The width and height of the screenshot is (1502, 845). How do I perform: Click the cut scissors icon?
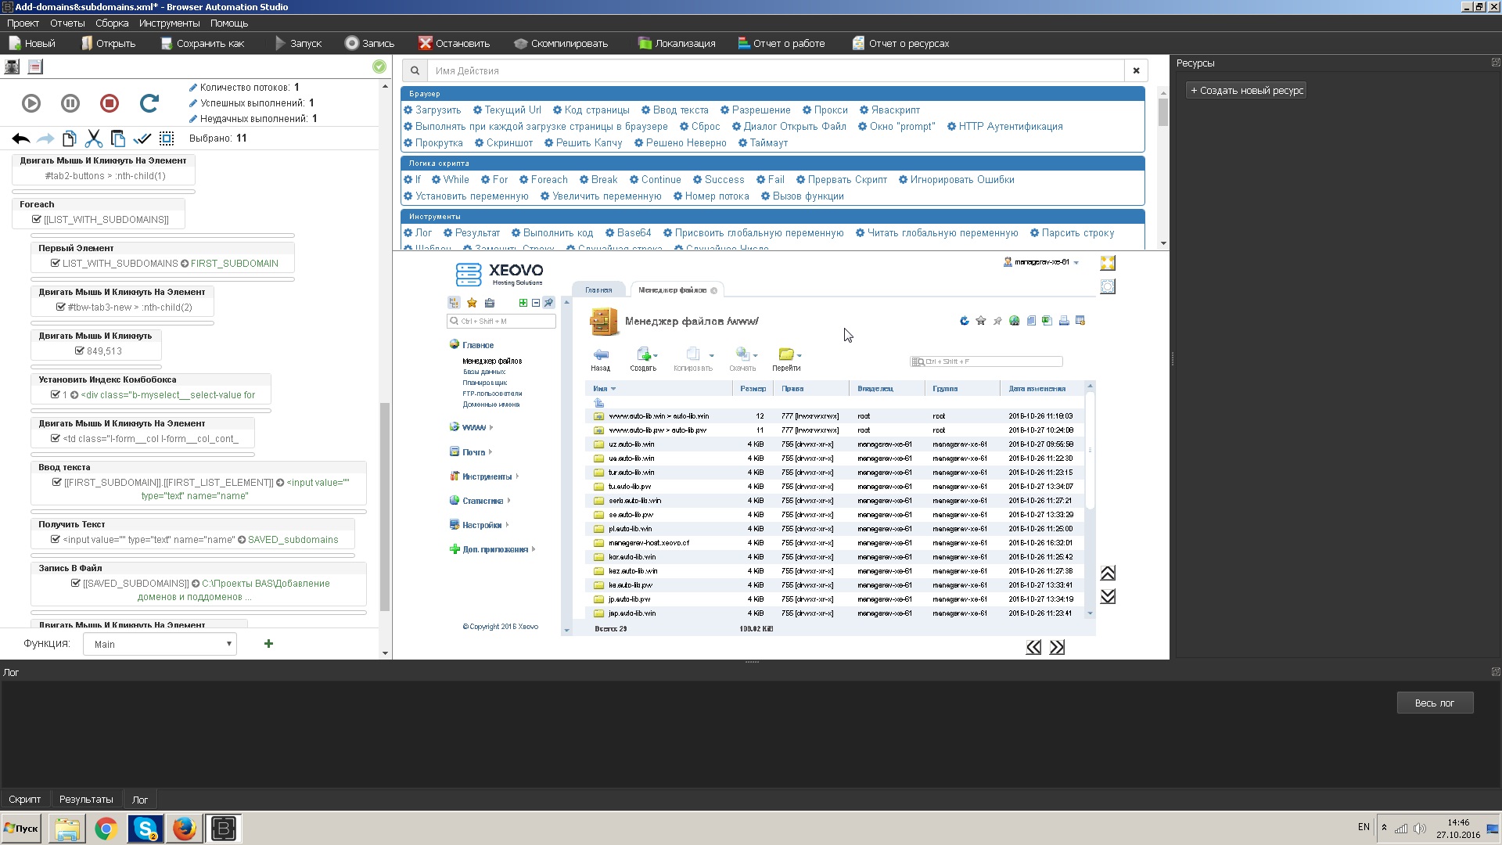[94, 138]
